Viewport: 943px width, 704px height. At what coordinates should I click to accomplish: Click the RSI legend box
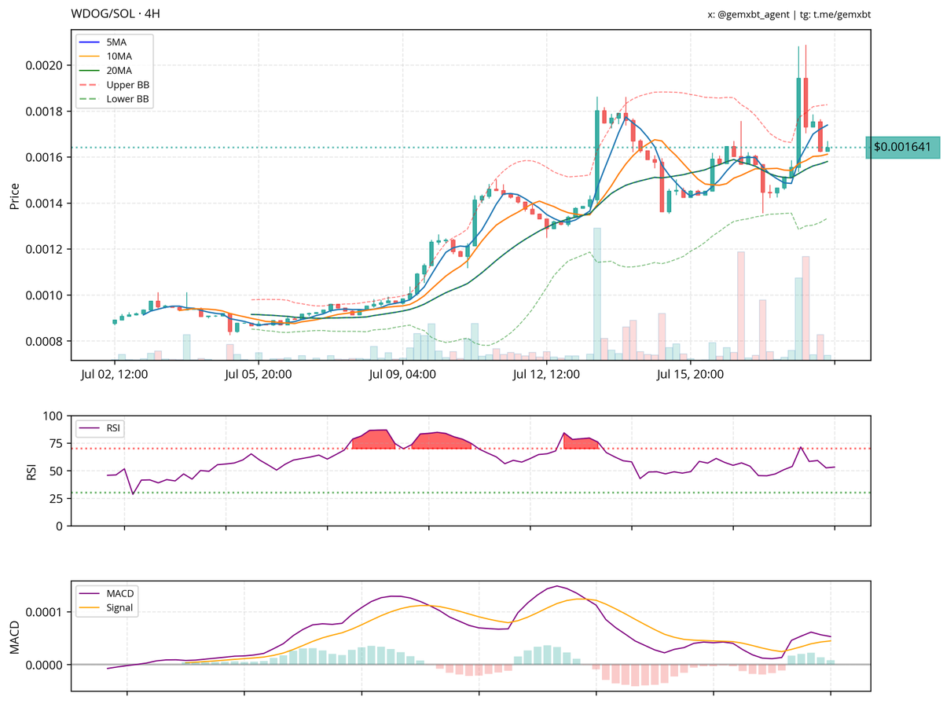[101, 429]
